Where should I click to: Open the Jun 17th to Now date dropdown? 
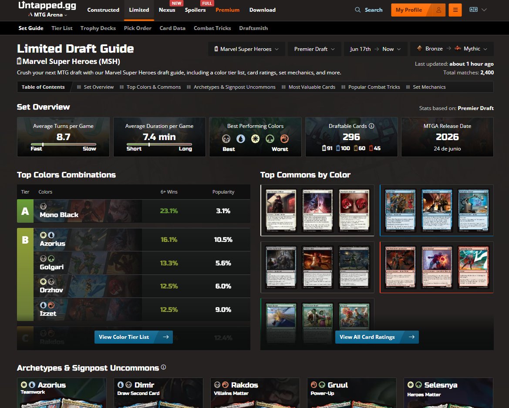click(x=375, y=49)
